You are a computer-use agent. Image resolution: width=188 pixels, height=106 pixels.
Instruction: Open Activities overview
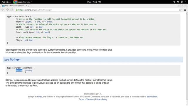tap(6, 2)
